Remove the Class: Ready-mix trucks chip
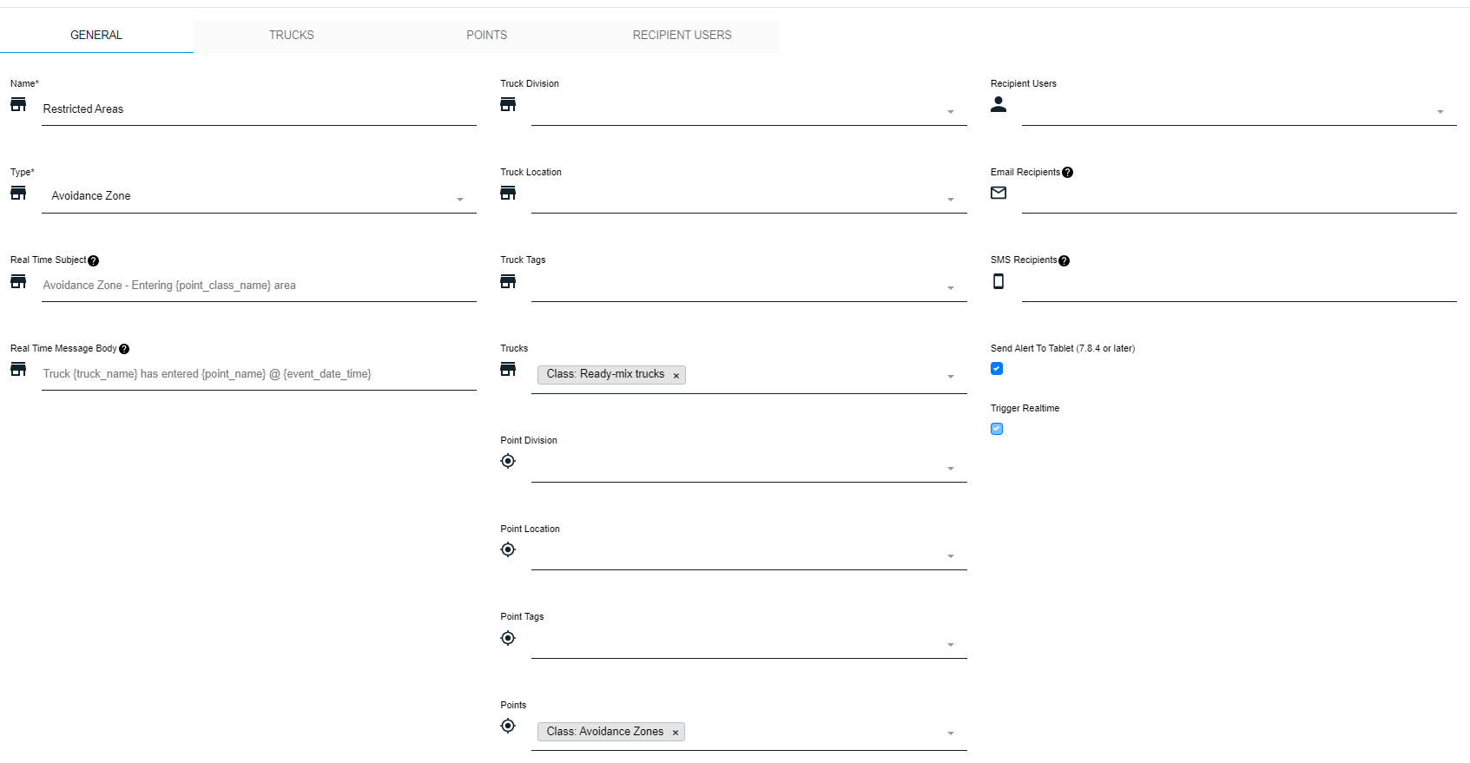Viewport: 1470px width, 763px height. tap(676, 376)
